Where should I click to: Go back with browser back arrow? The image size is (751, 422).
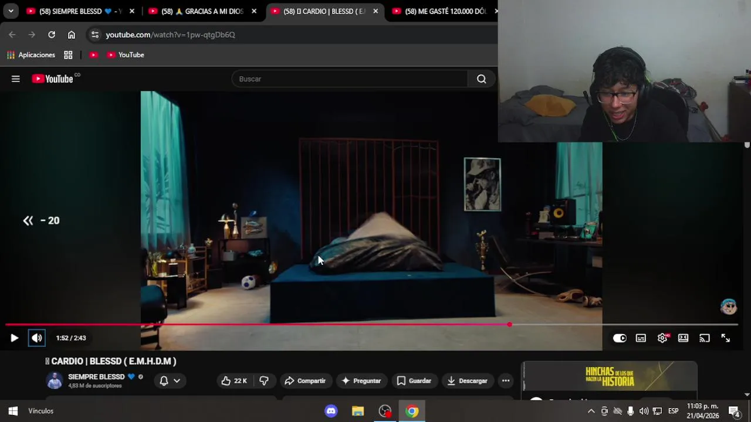coord(12,35)
